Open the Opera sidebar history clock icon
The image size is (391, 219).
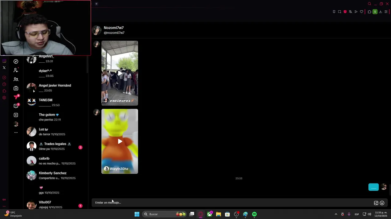[x=4, y=84]
